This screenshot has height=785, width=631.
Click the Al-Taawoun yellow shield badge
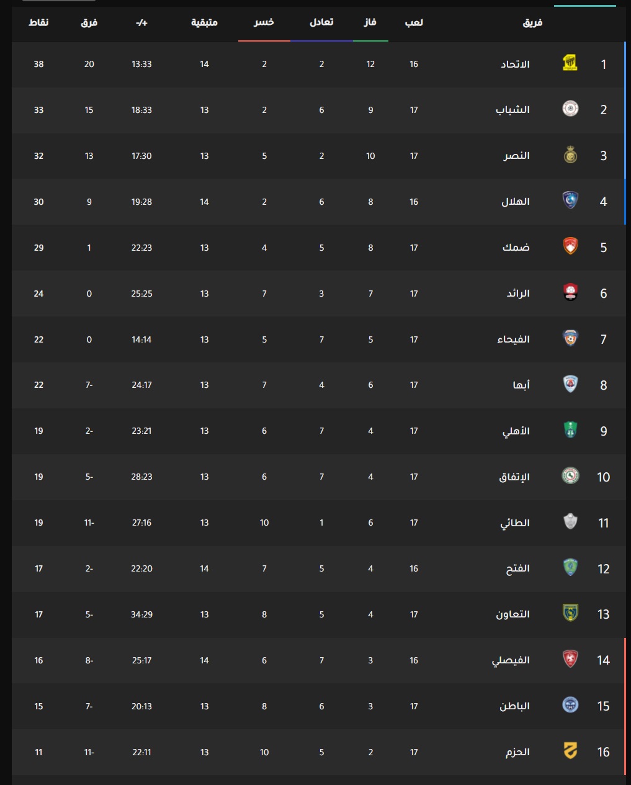[570, 614]
